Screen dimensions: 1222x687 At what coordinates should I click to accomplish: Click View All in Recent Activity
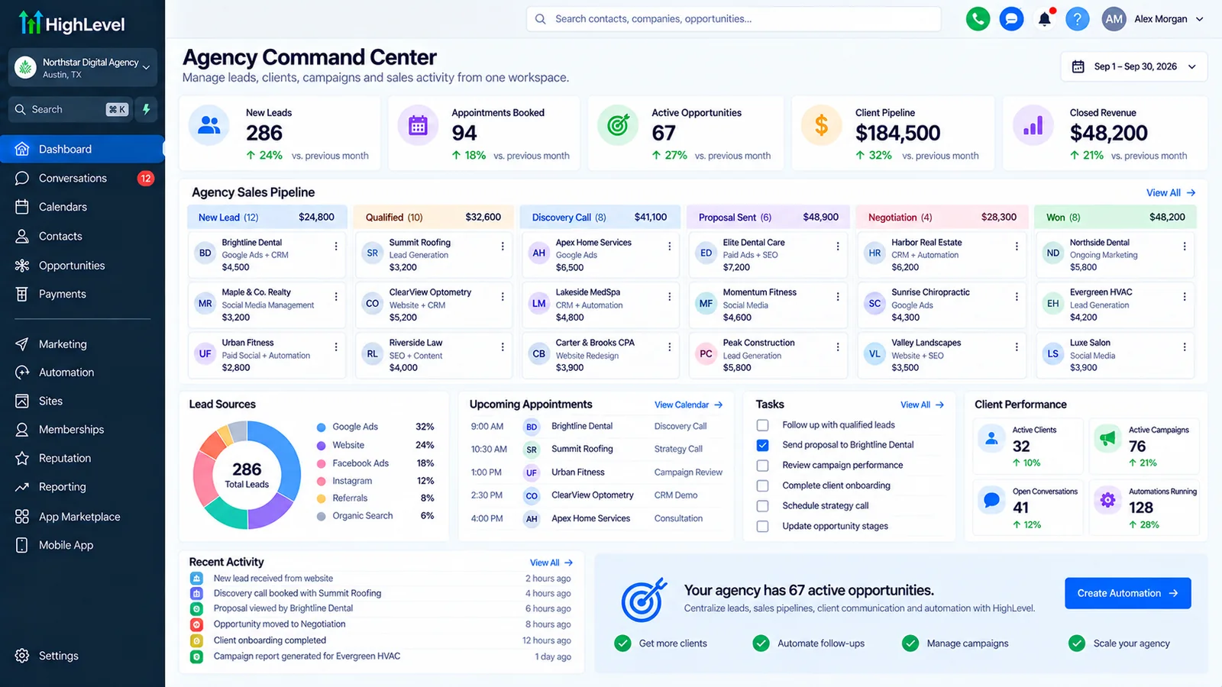point(551,563)
